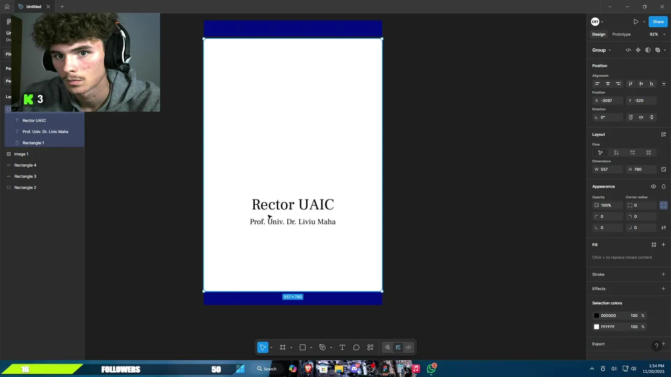Switch to Design mode in toolbar
This screenshot has width=671, height=377.
398,347
